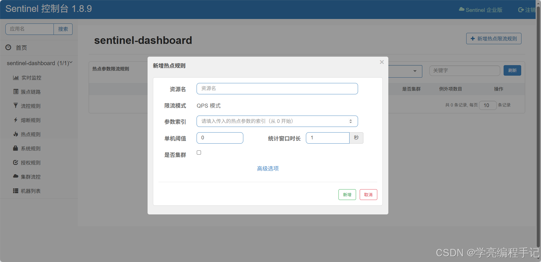Open the Sentinel 企业版 link
The height and width of the screenshot is (262, 541).
tap(480, 10)
